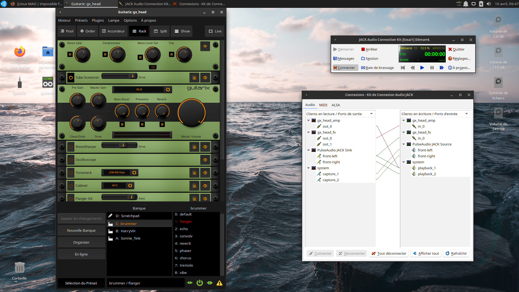Collapse gx_head_fx output ports tree
This screenshot has width=519, height=292.
click(x=308, y=132)
